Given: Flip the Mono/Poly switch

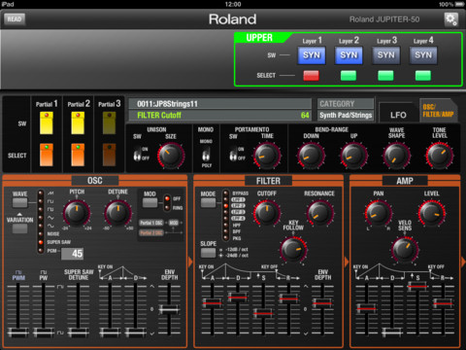Looking at the screenshot, I should (x=206, y=154).
